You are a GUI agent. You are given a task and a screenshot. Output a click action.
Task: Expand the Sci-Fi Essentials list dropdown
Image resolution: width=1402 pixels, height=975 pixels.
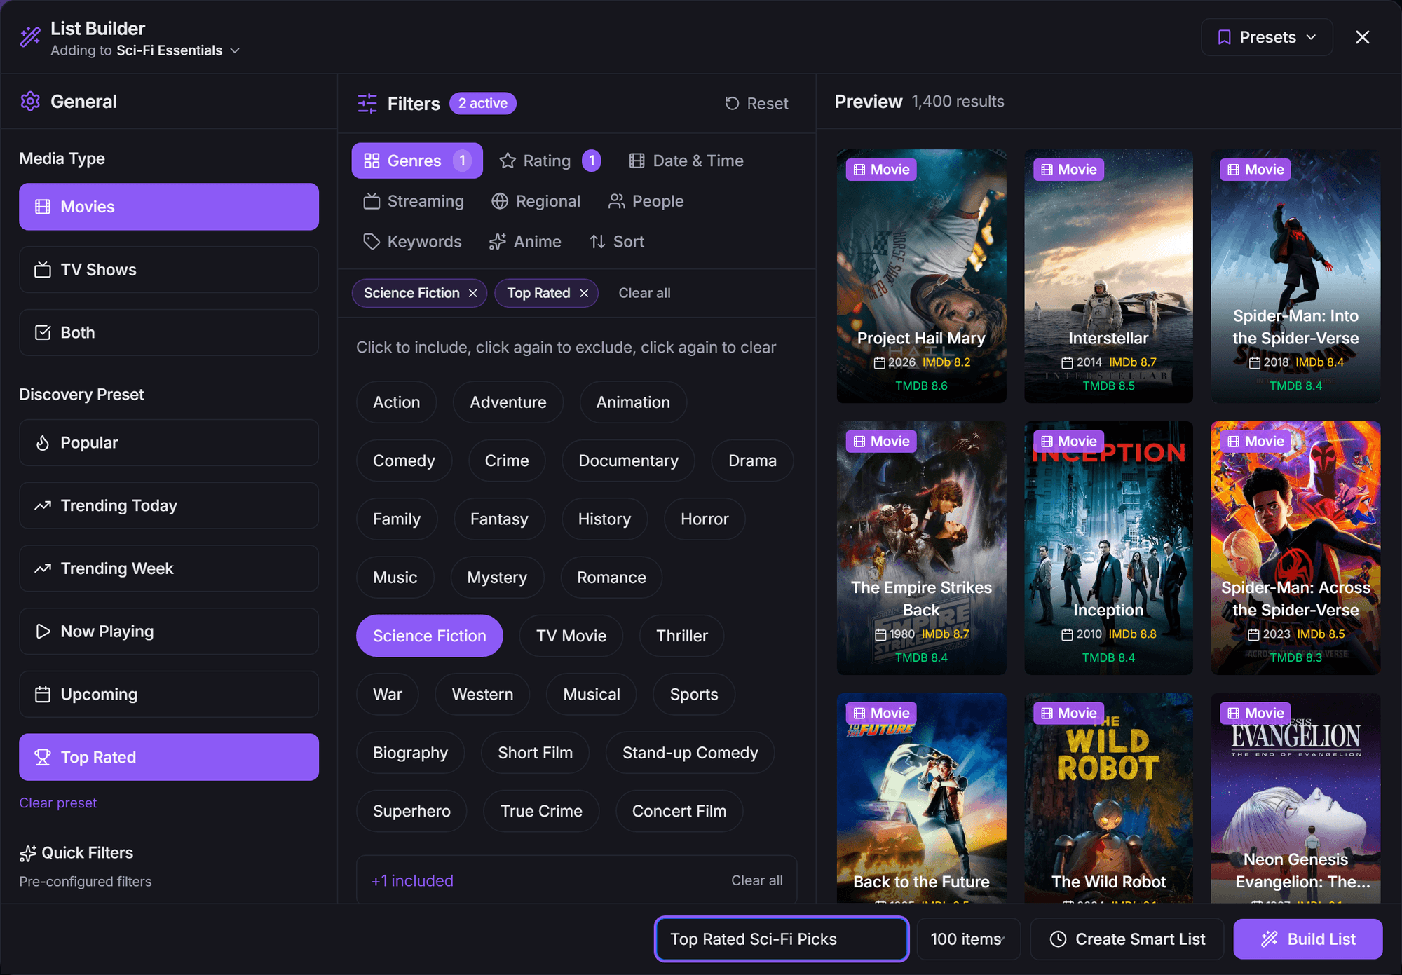pos(236,50)
